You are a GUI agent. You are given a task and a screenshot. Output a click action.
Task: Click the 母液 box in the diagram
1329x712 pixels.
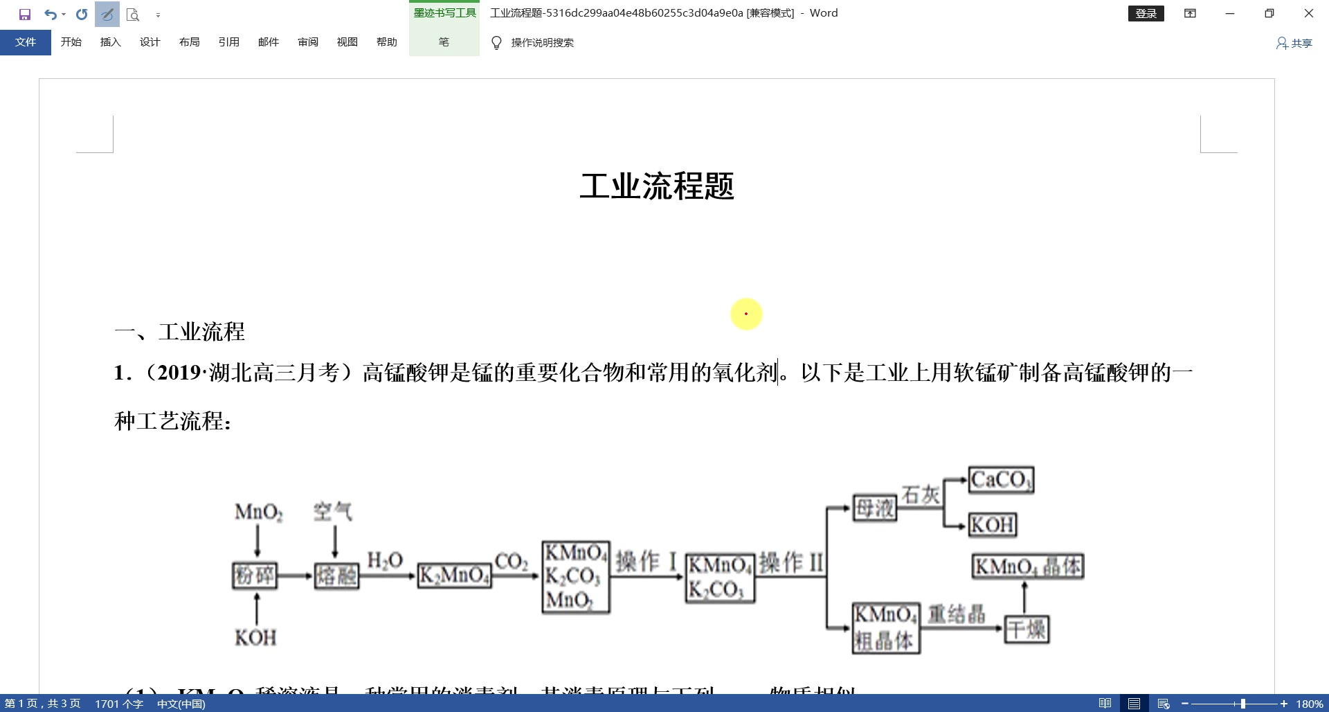coord(875,508)
